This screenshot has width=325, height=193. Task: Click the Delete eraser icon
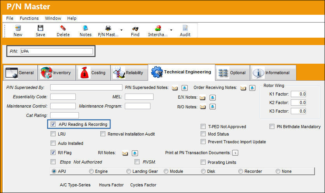coord(63,28)
